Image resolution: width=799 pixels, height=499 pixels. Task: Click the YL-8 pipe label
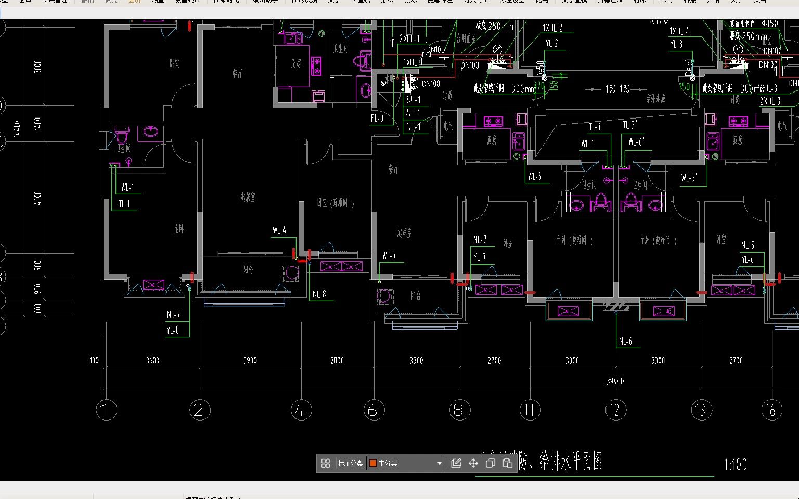[173, 330]
